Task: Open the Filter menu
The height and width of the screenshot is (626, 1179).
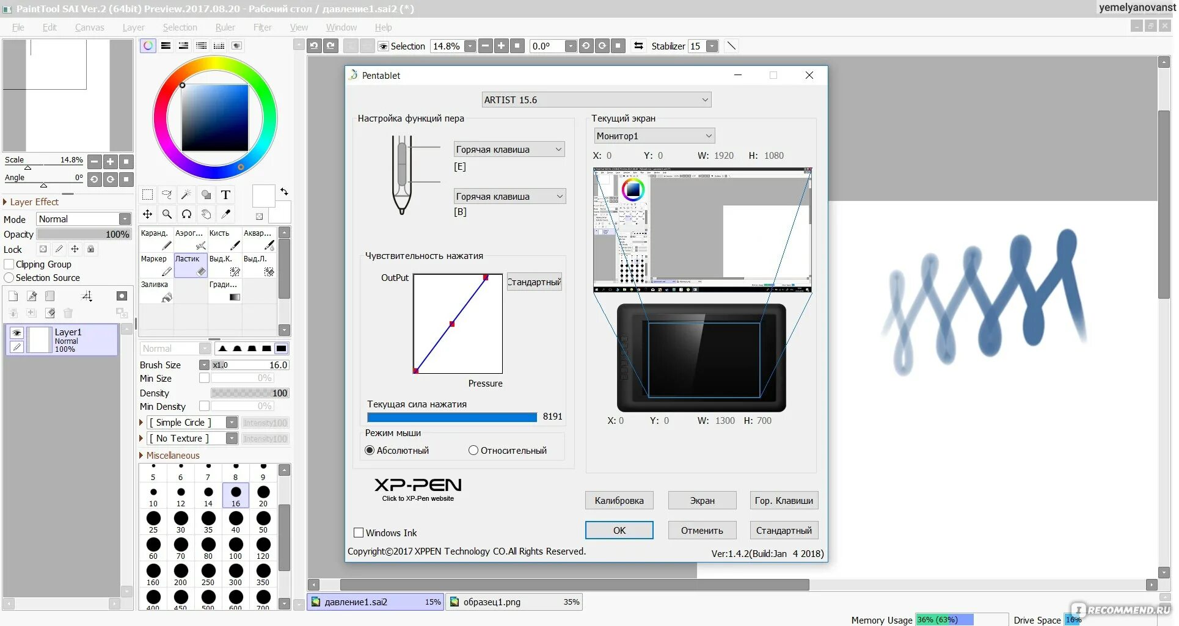Action: pyautogui.click(x=263, y=27)
